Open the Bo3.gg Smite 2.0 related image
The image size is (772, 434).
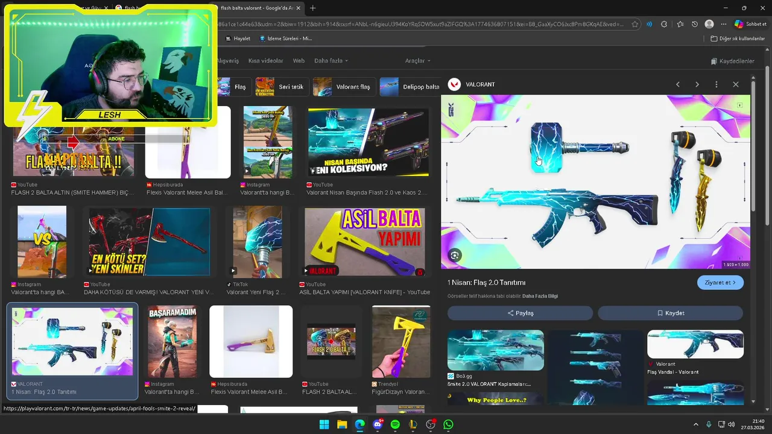pyautogui.click(x=495, y=350)
